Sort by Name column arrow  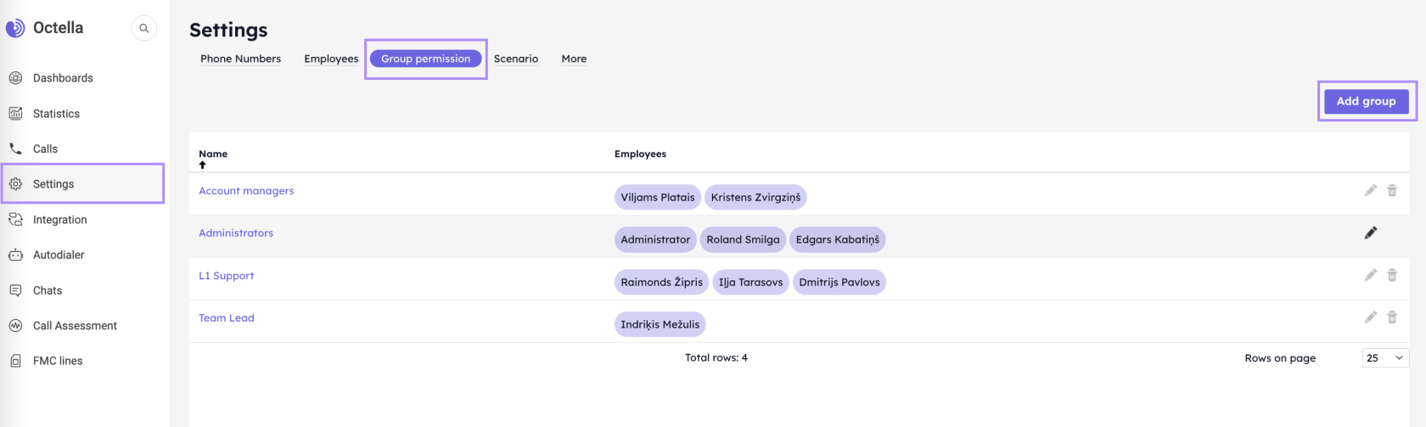(x=203, y=166)
